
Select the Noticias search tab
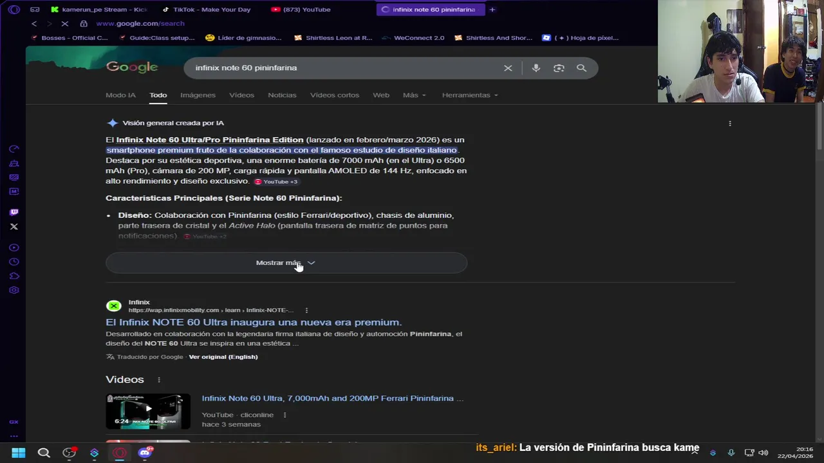282,95
